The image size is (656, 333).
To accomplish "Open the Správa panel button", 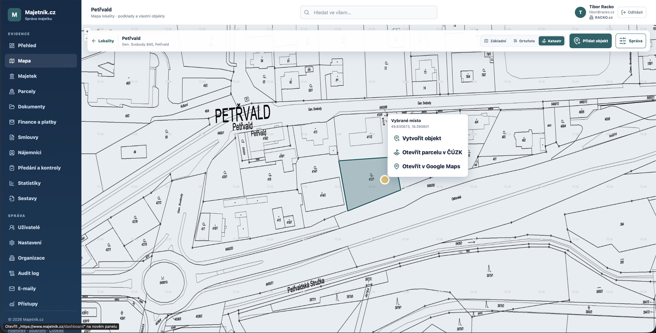I will 631,41.
